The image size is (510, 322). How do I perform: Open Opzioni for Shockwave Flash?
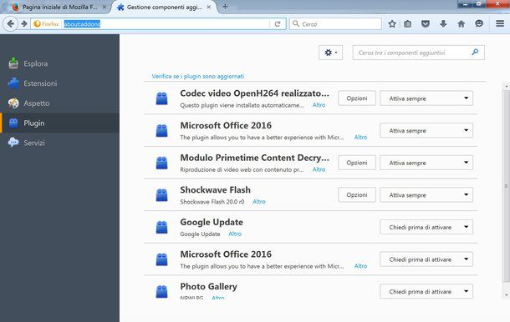coord(357,194)
